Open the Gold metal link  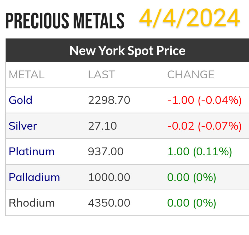click(x=21, y=100)
